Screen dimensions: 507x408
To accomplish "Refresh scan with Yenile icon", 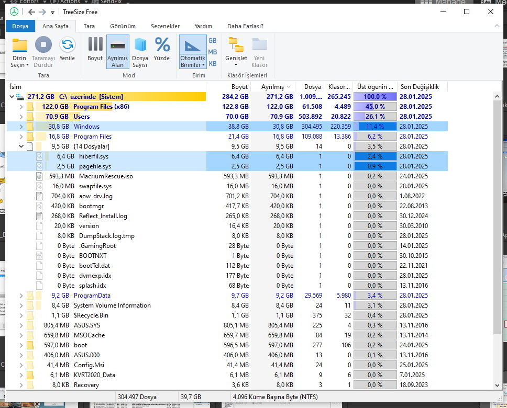I will click(x=67, y=44).
